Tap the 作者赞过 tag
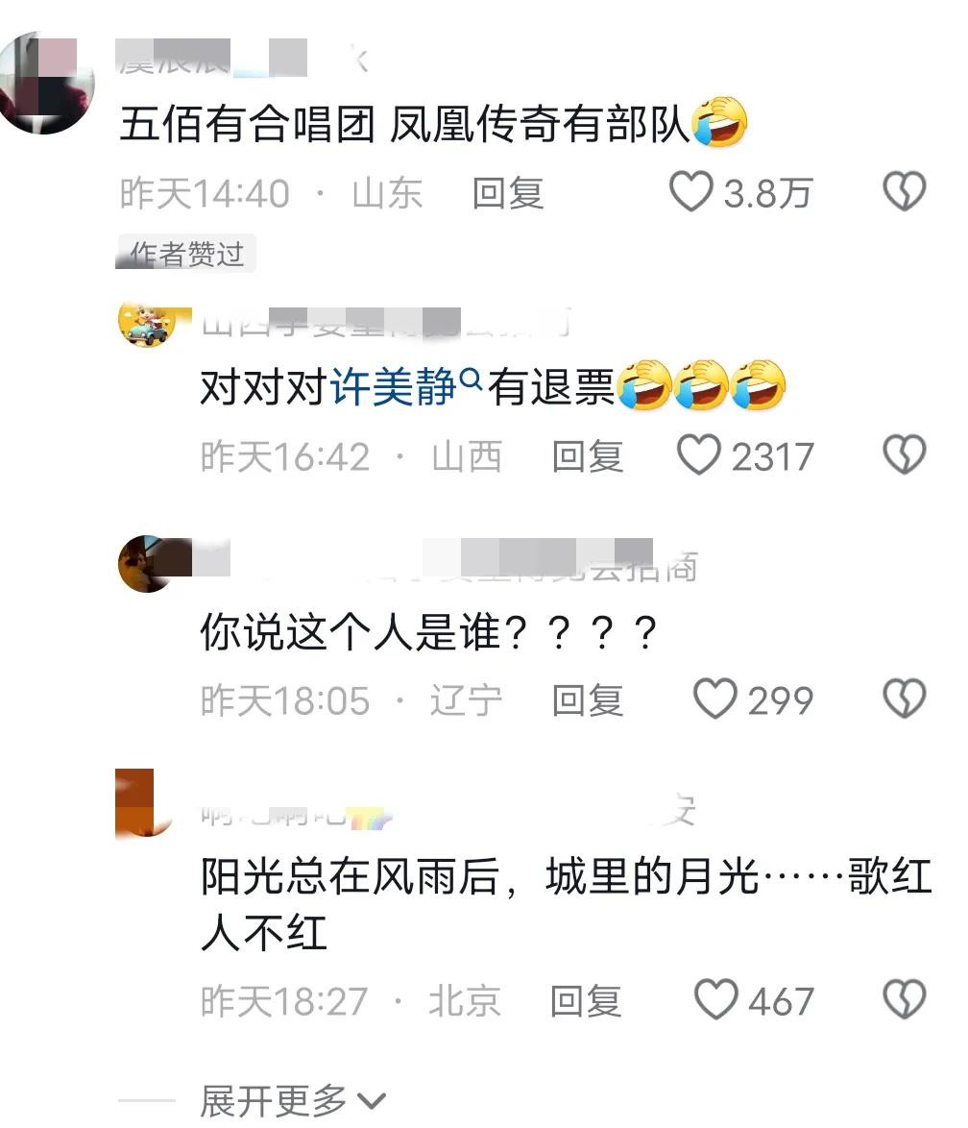The image size is (968, 1128). tap(185, 254)
